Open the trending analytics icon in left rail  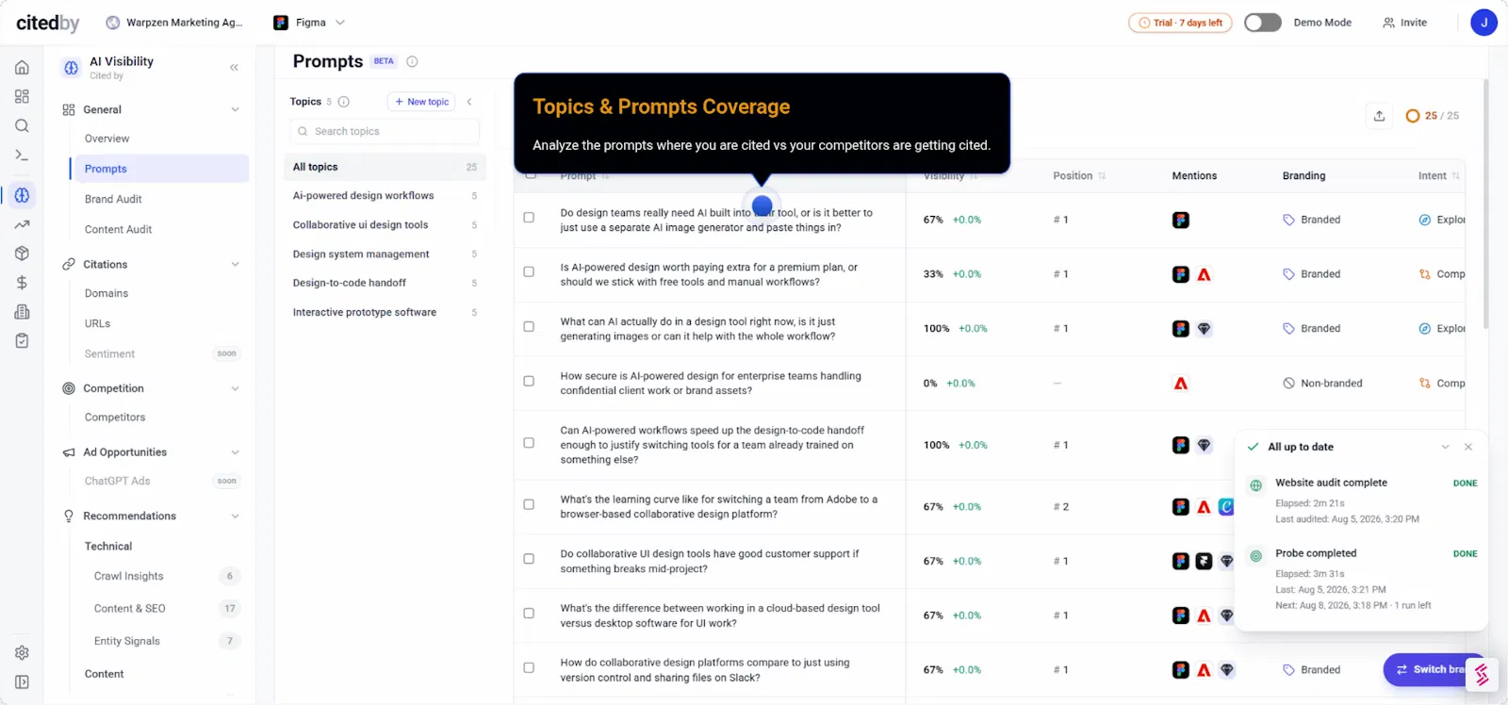[x=22, y=224]
